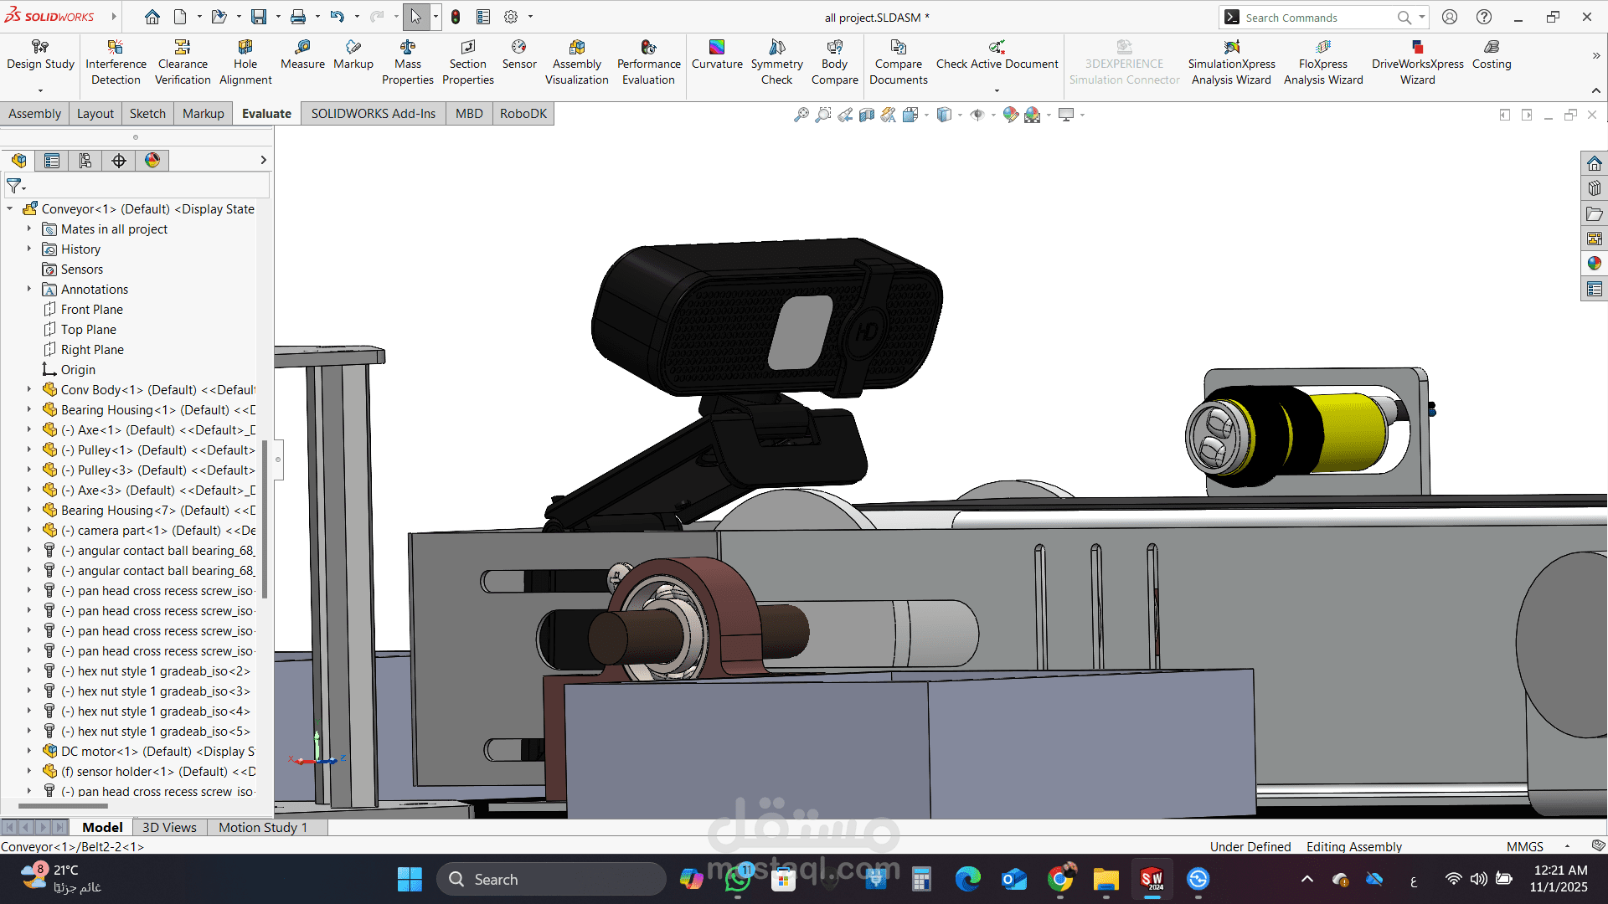Open File Explorer from the taskbar
Screen dimensions: 1608x904
(1105, 879)
